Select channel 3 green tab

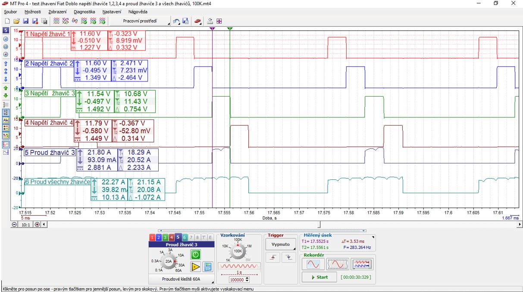coord(165,238)
